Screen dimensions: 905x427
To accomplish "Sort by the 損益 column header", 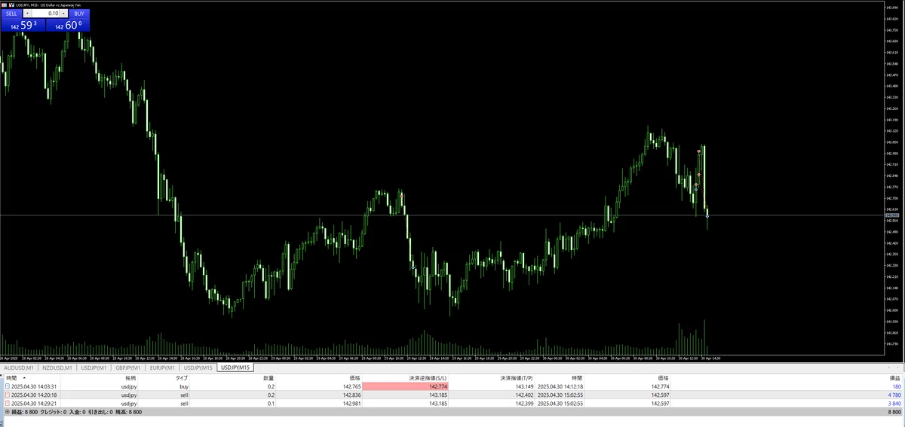I will tap(895, 377).
